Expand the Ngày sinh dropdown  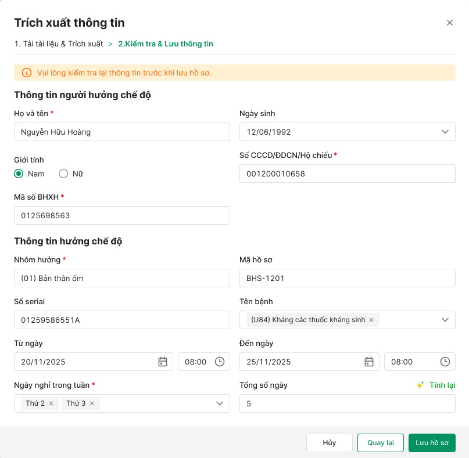click(x=445, y=132)
